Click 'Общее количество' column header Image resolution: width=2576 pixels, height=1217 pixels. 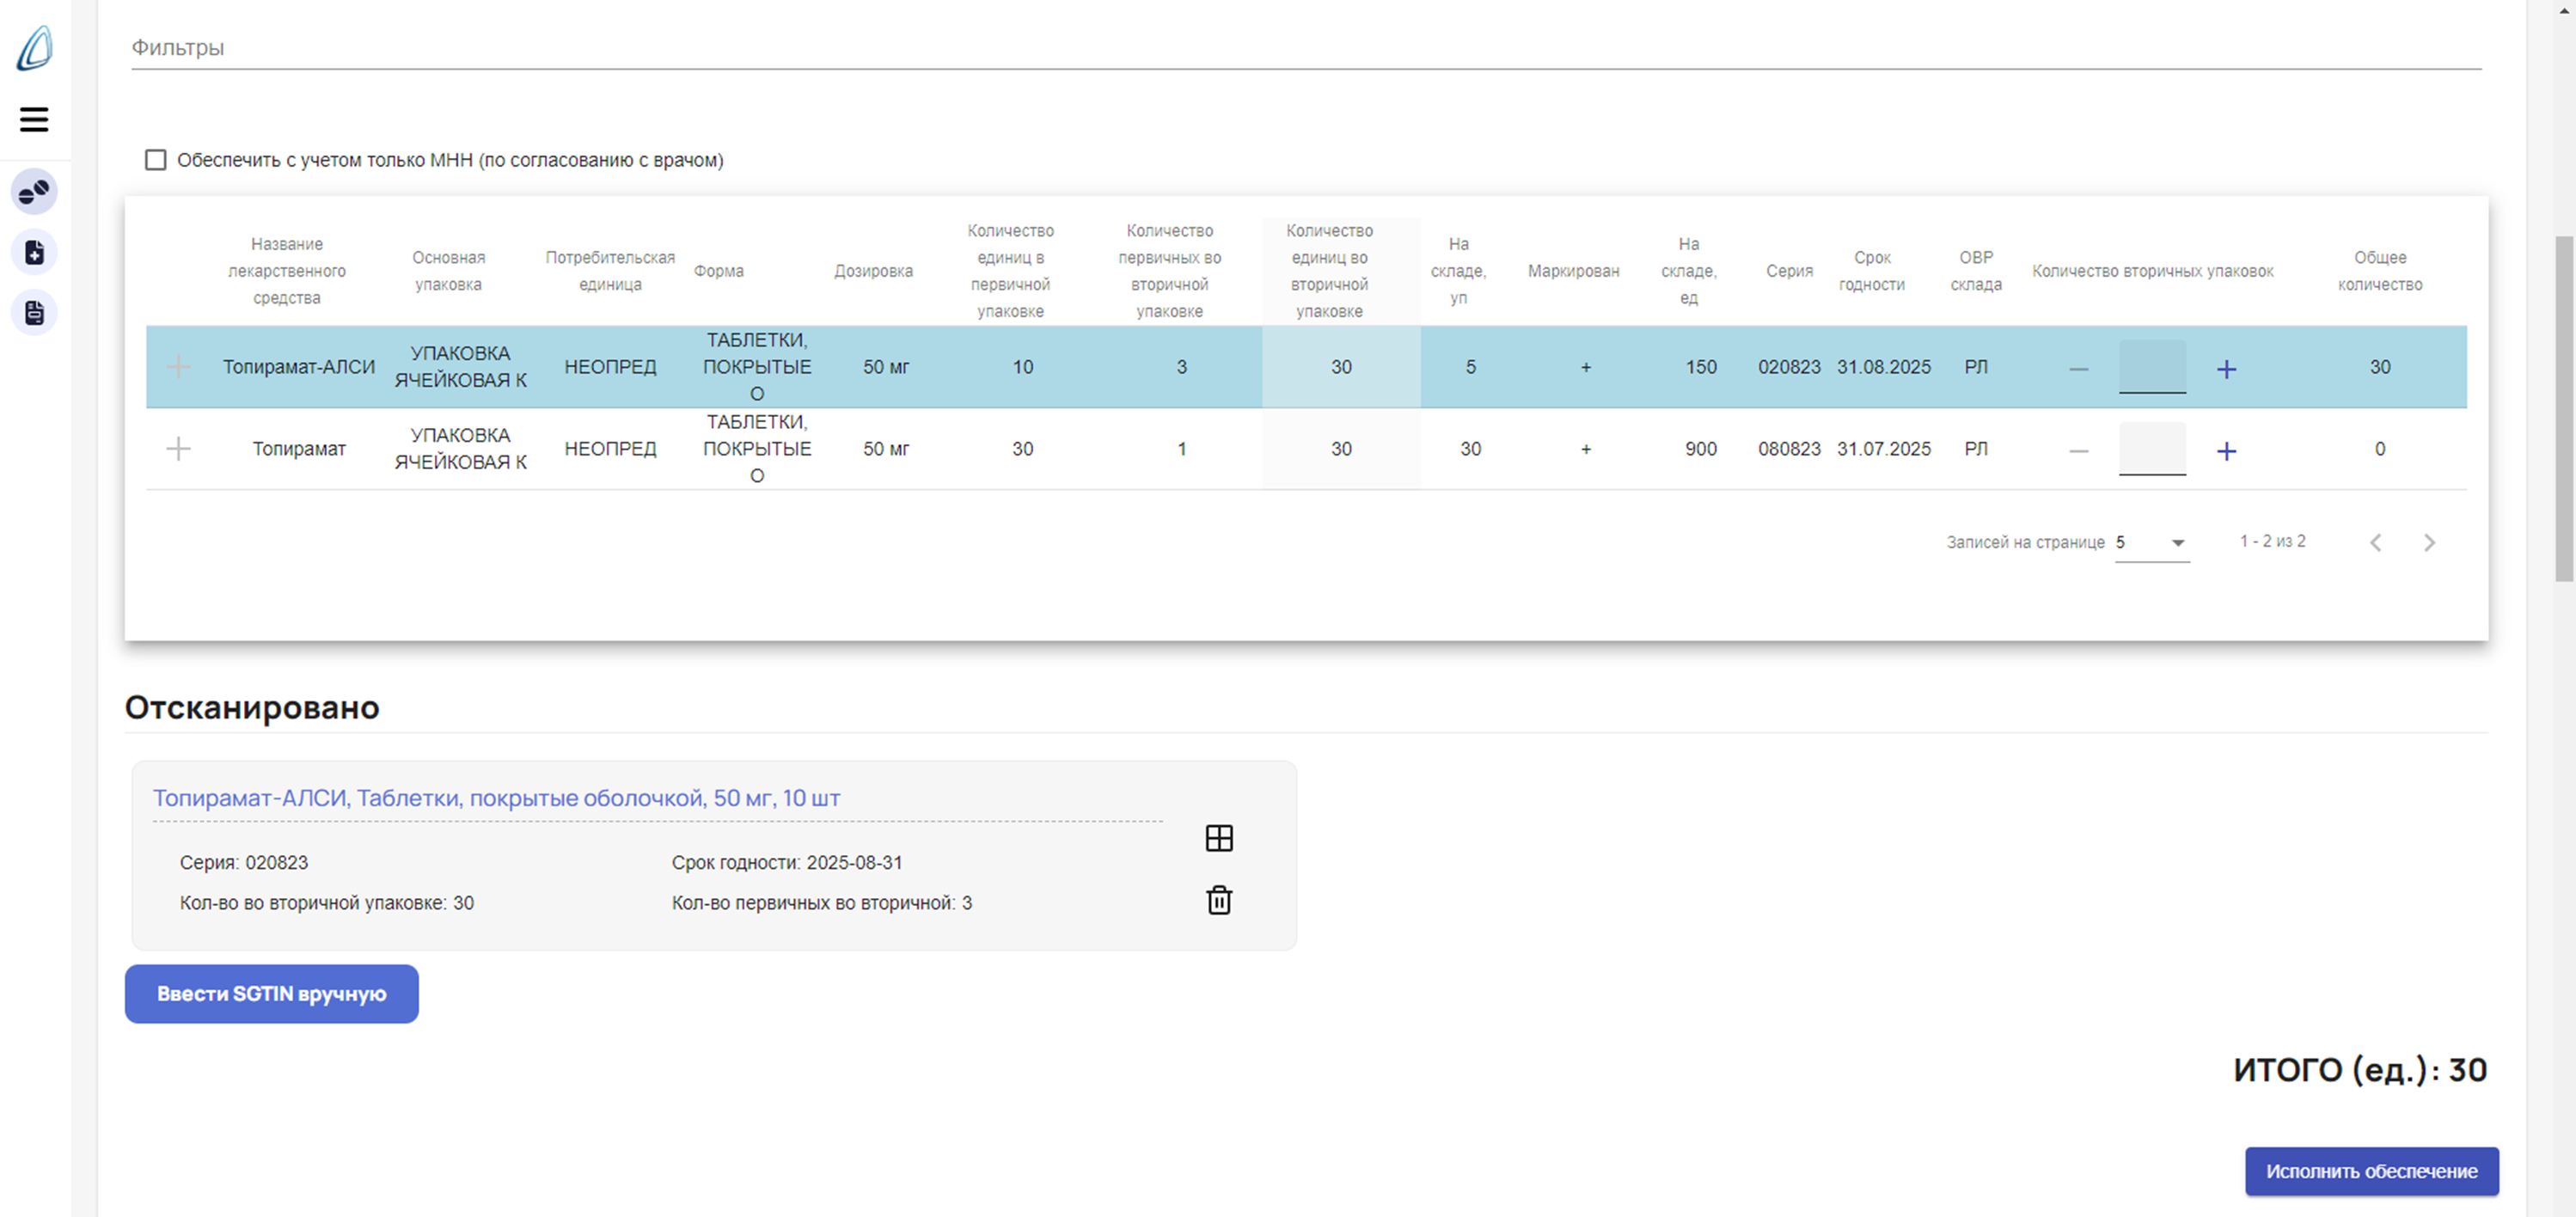tap(2380, 271)
